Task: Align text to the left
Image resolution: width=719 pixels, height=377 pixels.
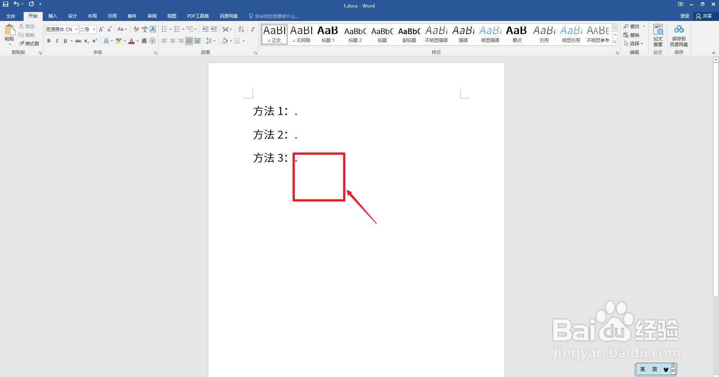Action: (164, 41)
